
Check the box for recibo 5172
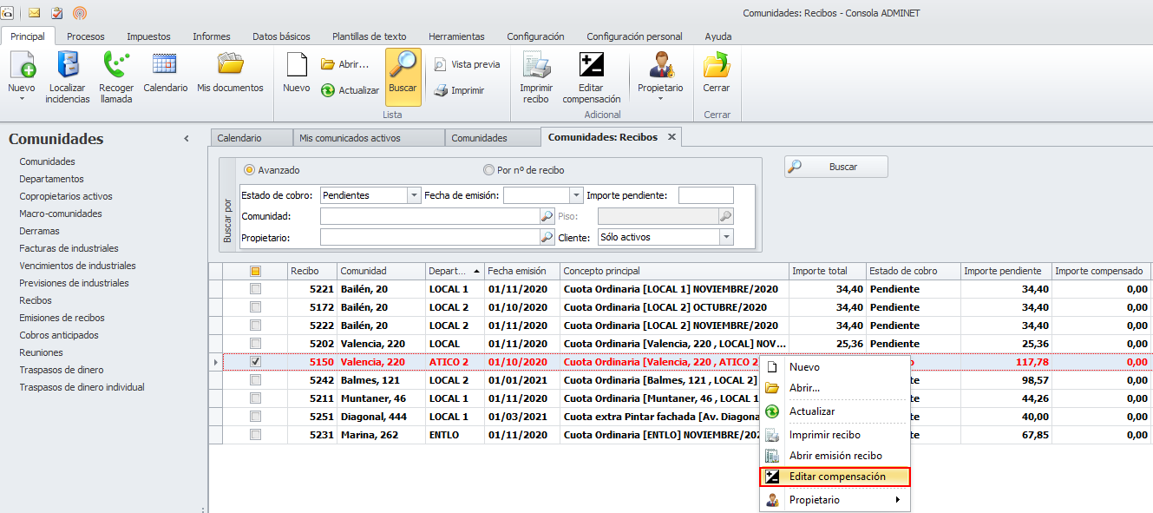[255, 307]
